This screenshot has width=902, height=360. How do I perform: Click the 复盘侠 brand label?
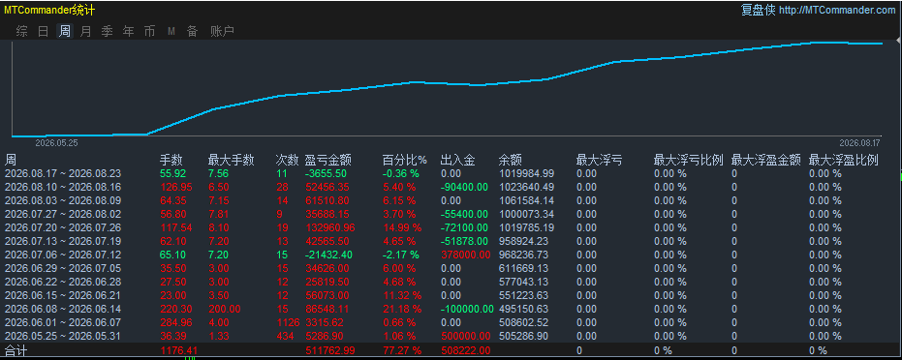coord(759,11)
